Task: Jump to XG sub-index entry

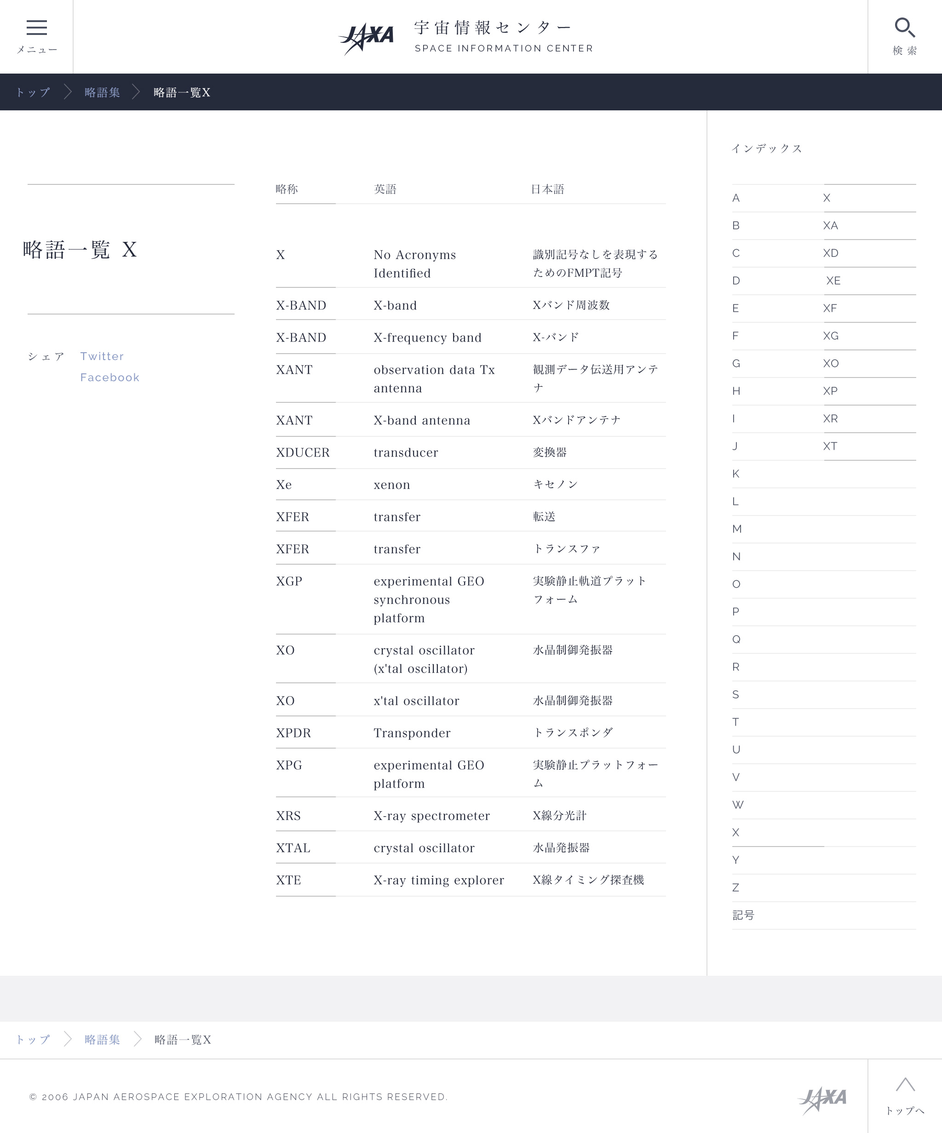Action: tap(830, 336)
